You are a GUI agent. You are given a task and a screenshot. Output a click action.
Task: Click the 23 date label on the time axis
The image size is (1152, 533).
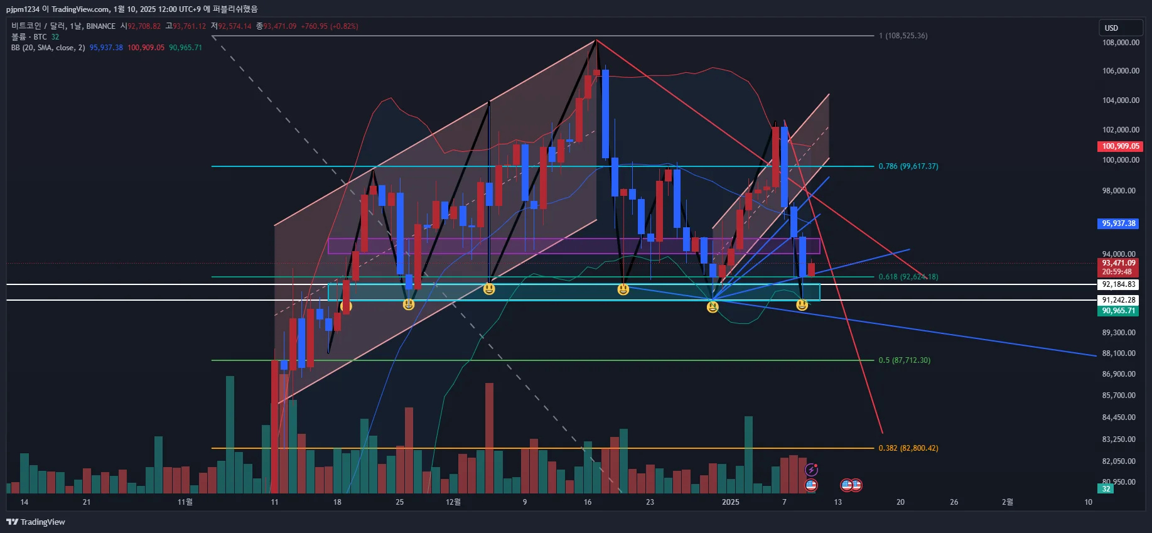click(x=650, y=502)
